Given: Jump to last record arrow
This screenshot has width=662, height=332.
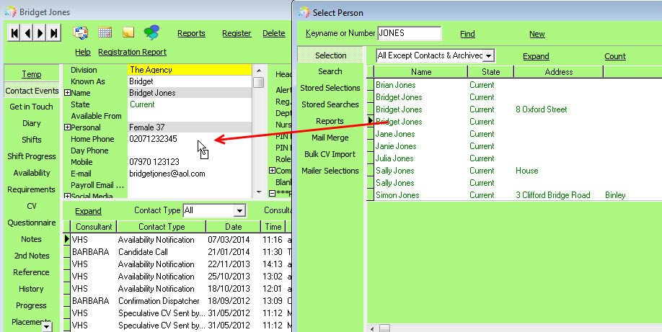Looking at the screenshot, I should point(53,33).
